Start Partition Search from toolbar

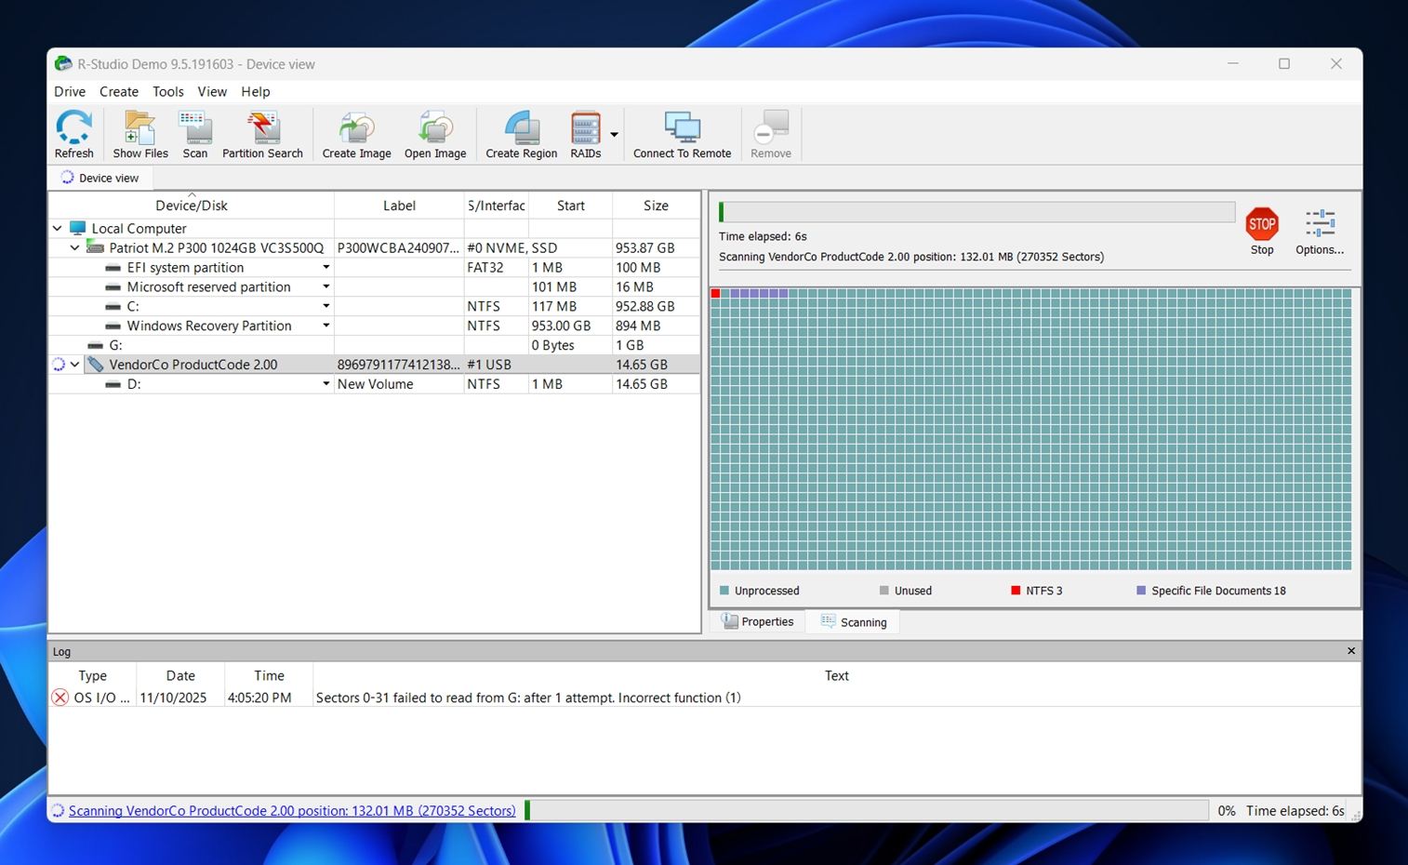262,134
